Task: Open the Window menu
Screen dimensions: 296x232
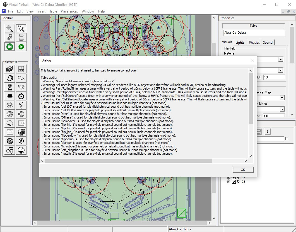Action: [x=88, y=11]
